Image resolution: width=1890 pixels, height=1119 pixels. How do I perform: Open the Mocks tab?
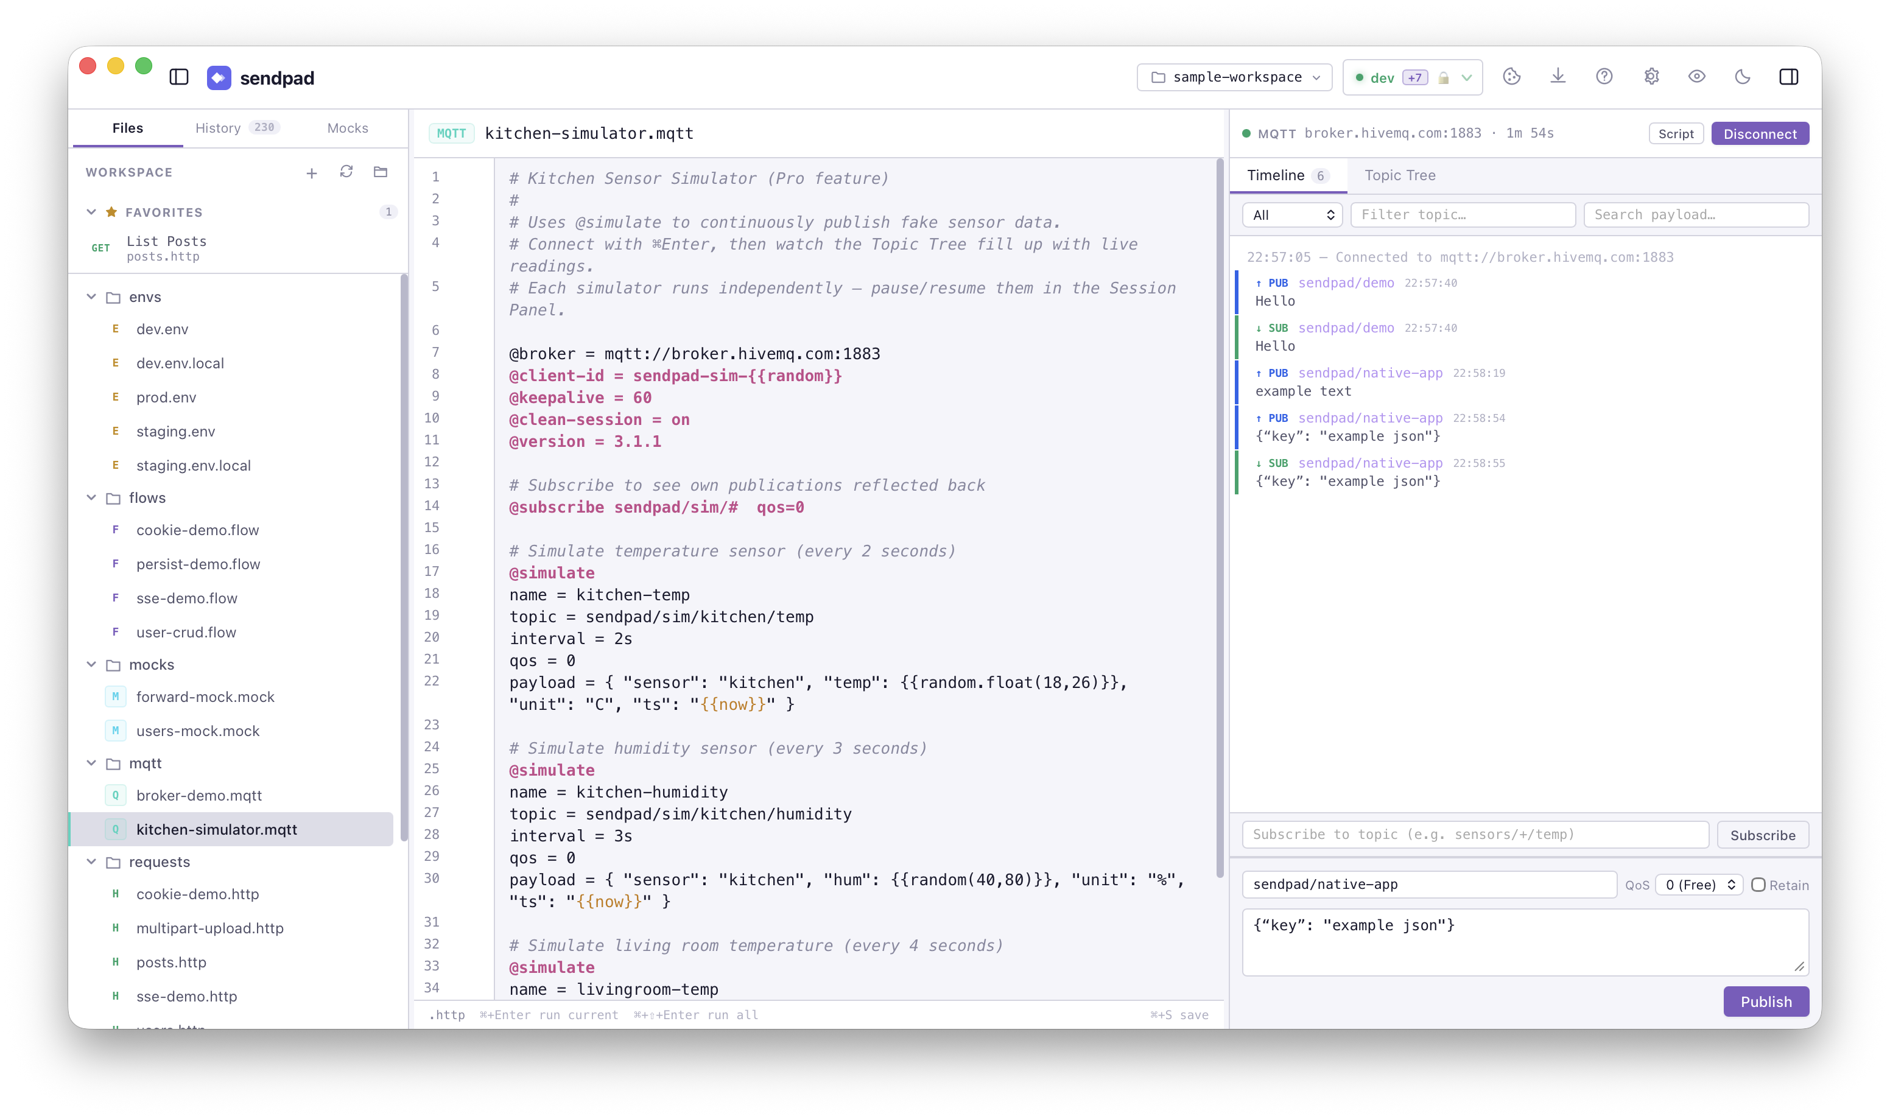click(348, 128)
